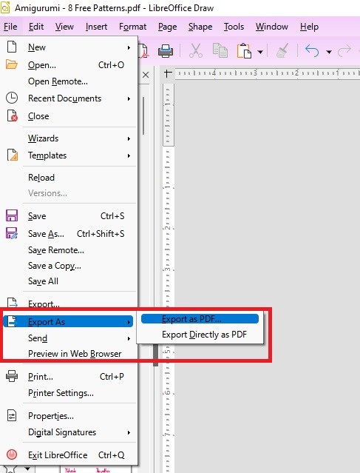Choose Save a Copy... entry
This screenshot has width=360, height=473.
[69, 266]
